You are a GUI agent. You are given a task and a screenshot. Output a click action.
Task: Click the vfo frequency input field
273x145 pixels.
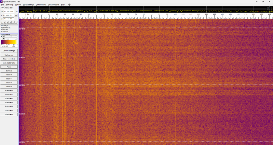point(9,12)
